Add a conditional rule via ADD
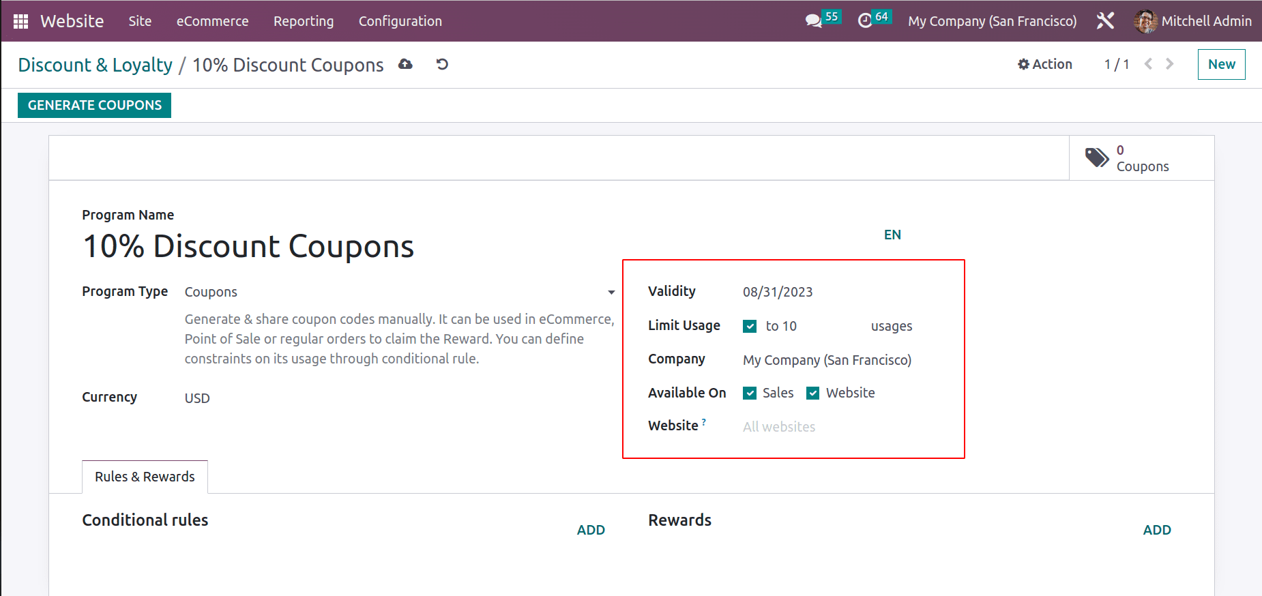Viewport: 1262px width, 596px height. point(591,530)
